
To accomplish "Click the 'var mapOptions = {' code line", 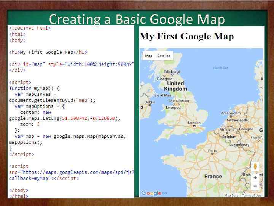I will coord(40,106).
